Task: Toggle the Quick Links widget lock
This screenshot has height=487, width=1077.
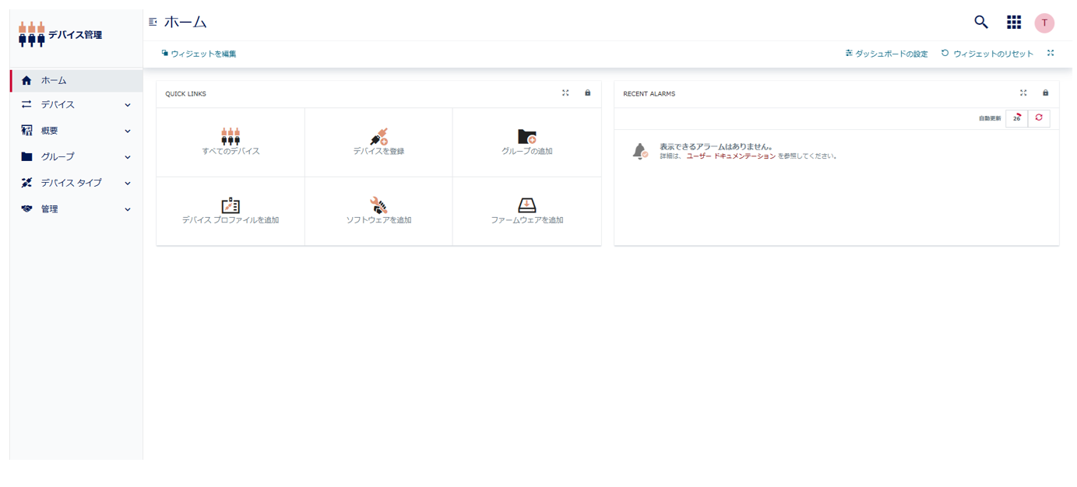Action: coord(588,93)
